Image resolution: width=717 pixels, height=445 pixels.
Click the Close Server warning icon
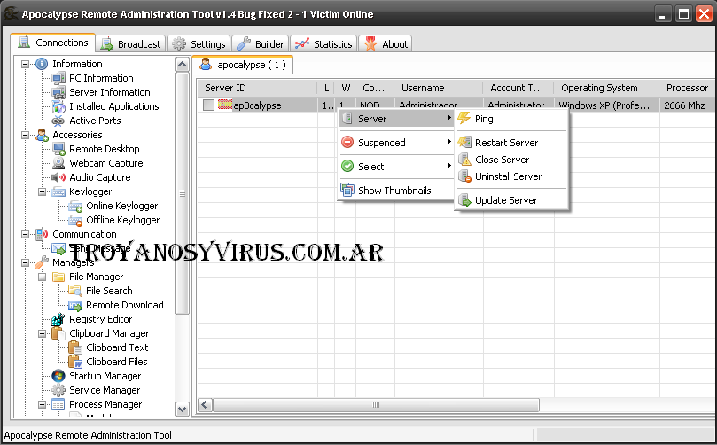[x=464, y=160]
